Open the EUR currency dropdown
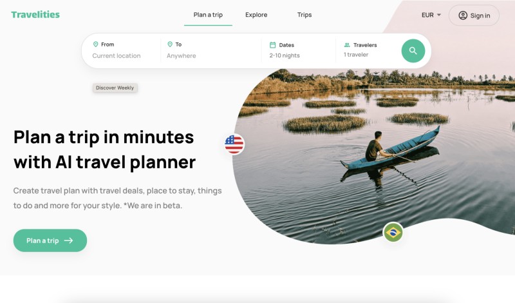The image size is (515, 303). tap(431, 15)
